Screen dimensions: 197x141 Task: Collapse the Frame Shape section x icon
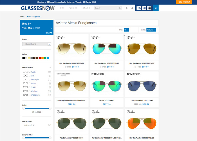50,68
